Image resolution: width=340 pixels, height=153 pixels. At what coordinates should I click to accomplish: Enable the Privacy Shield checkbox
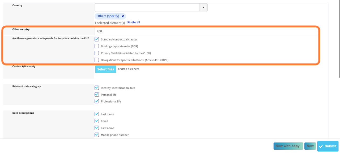pos(97,53)
